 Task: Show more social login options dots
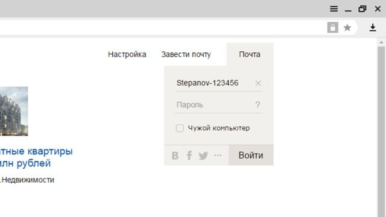[x=218, y=156]
